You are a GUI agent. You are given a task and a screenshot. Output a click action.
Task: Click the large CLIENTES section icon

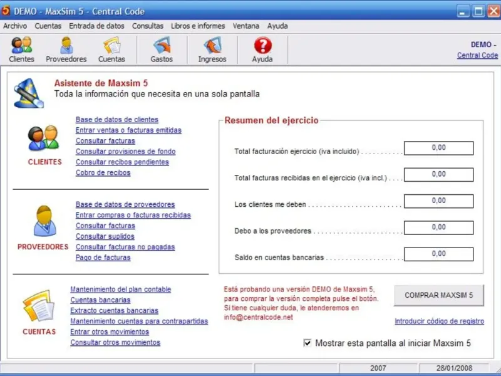(x=43, y=138)
